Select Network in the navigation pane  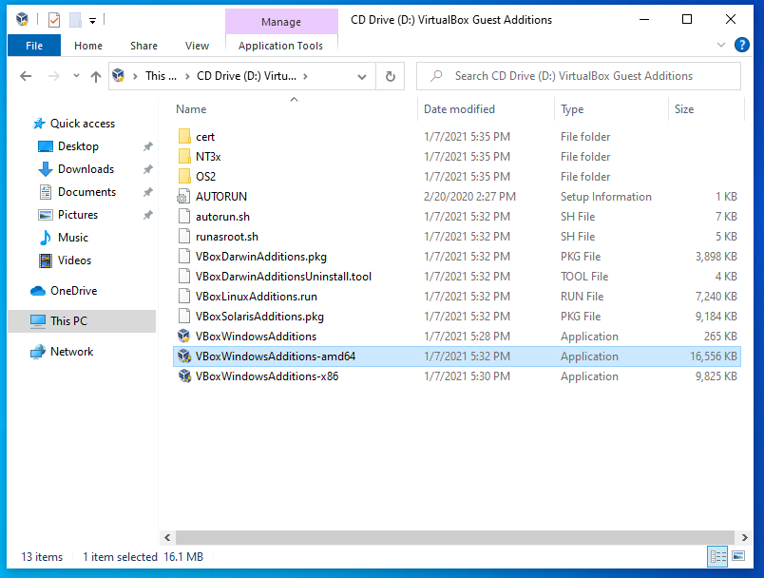(71, 352)
